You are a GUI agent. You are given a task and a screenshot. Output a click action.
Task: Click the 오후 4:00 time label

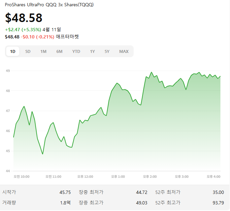(x=214, y=177)
